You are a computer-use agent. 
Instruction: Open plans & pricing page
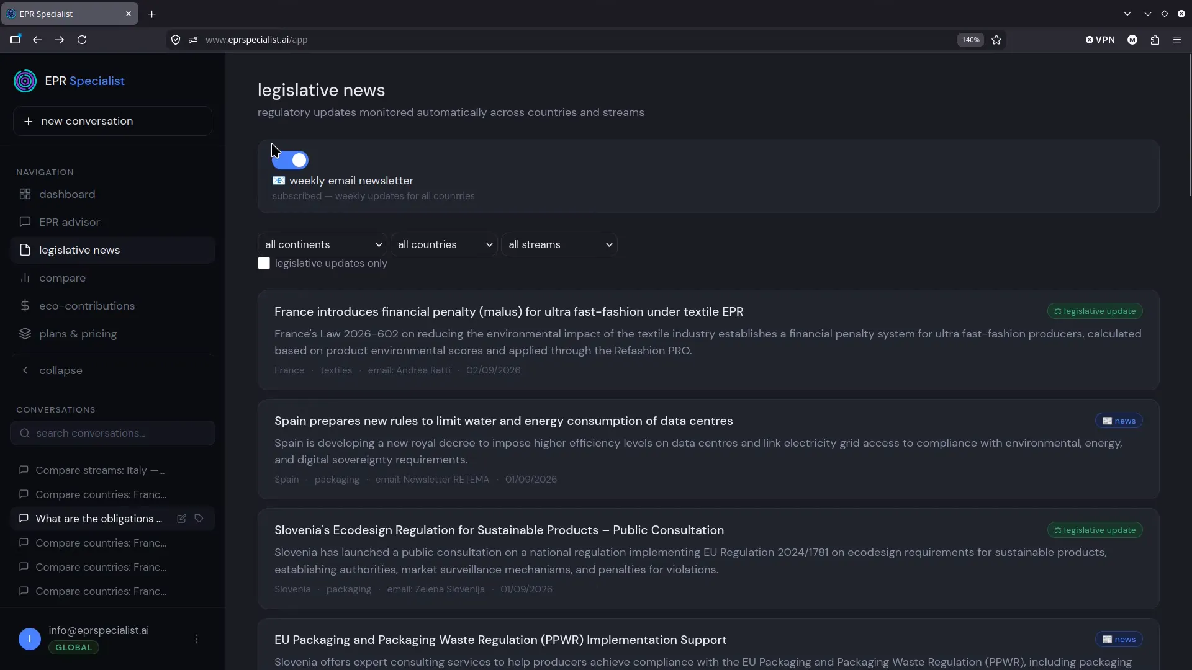[x=112, y=334]
